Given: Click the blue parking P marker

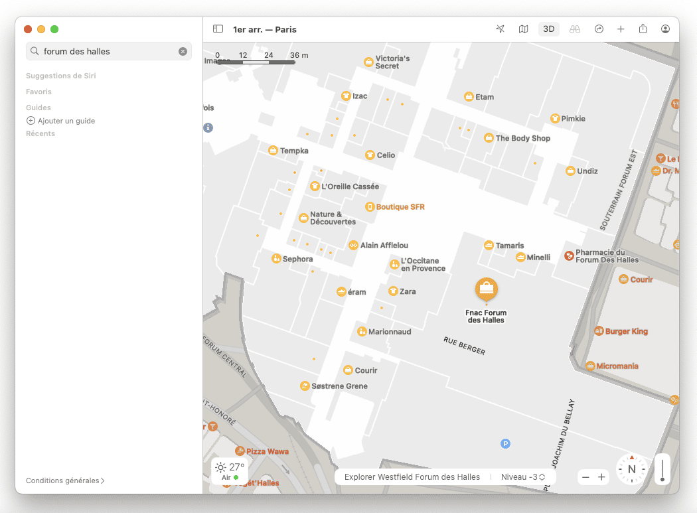Looking at the screenshot, I should click(x=505, y=443).
